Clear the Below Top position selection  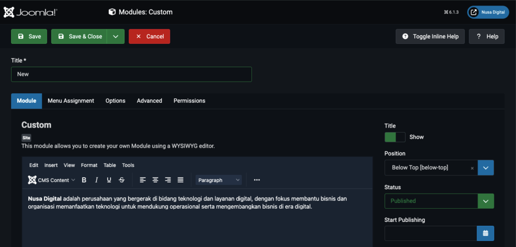click(x=472, y=168)
